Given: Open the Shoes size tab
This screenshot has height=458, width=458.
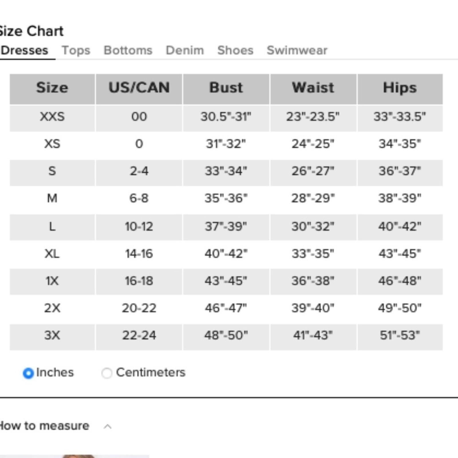Looking at the screenshot, I should [235, 50].
